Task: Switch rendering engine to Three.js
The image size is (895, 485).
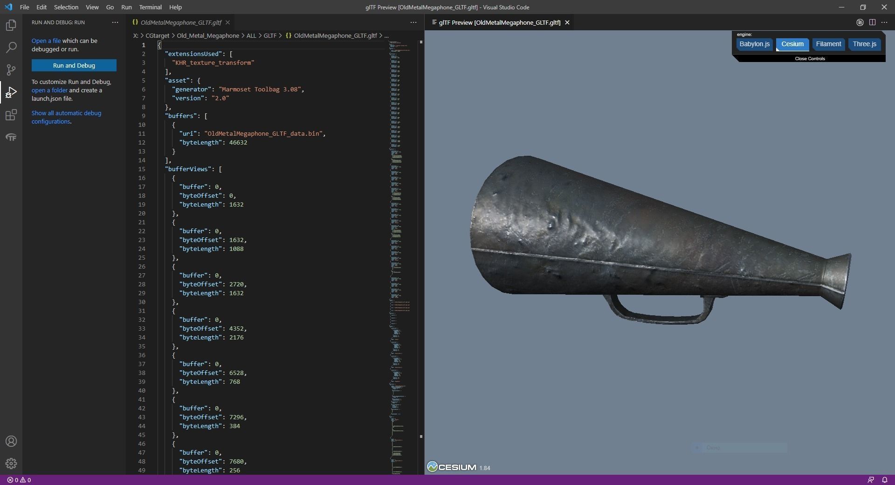Action: pyautogui.click(x=865, y=44)
